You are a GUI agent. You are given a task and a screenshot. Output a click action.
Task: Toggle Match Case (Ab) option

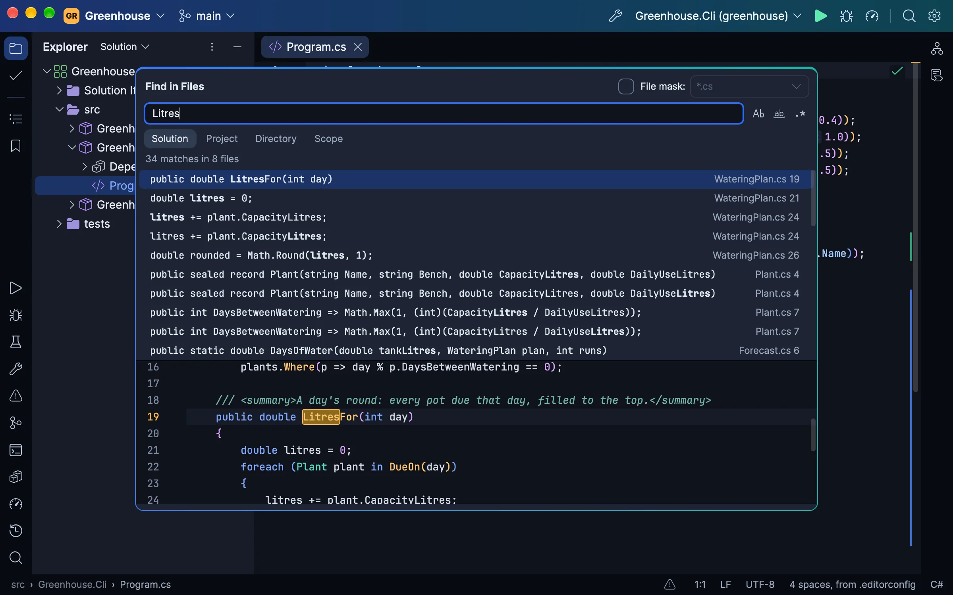point(758,114)
